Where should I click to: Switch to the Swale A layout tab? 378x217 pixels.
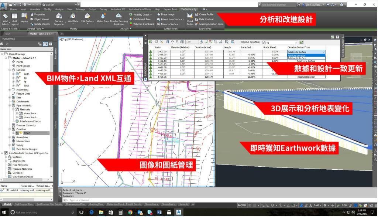tap(183, 204)
